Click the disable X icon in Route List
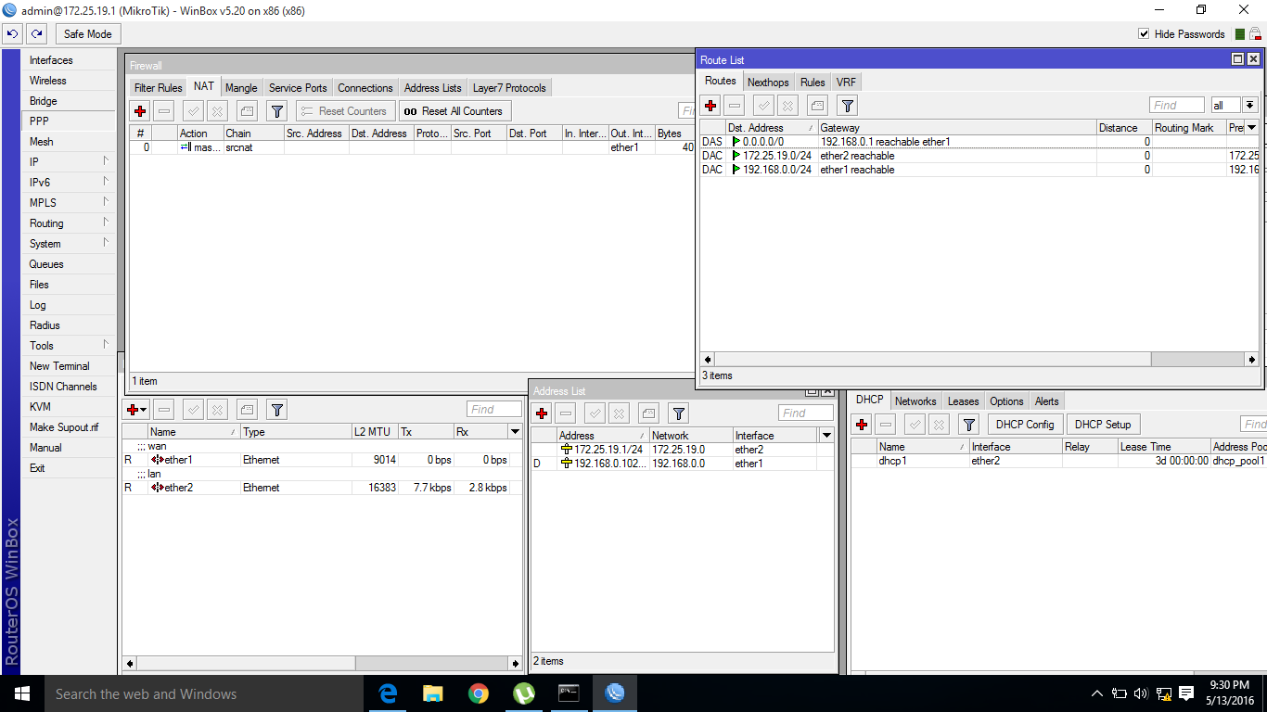The width and height of the screenshot is (1267, 712). [787, 106]
